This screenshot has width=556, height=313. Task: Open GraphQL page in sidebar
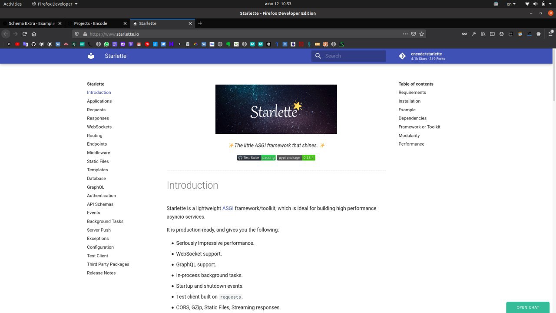[x=96, y=187]
